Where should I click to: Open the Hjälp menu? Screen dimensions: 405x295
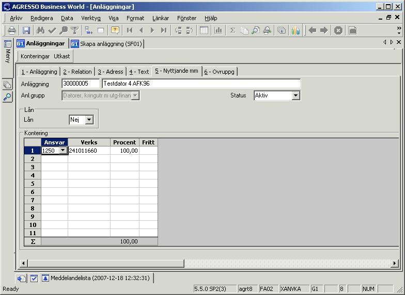tap(211, 18)
